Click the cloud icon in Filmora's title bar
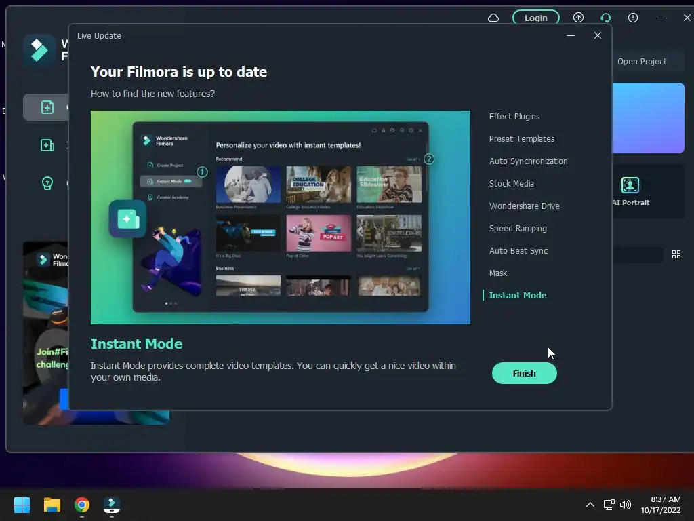 493,18
